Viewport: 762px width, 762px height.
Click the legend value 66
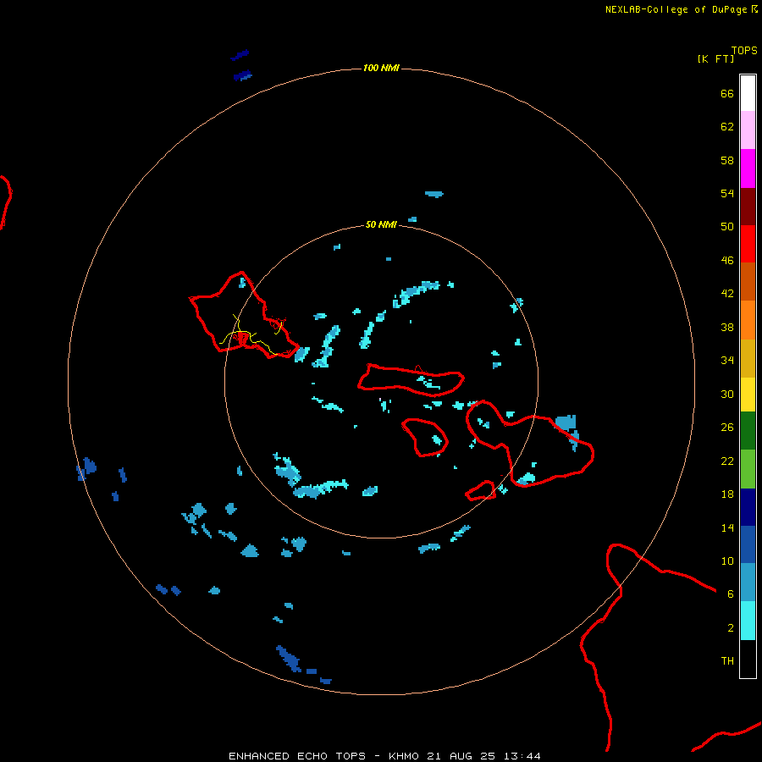click(727, 94)
